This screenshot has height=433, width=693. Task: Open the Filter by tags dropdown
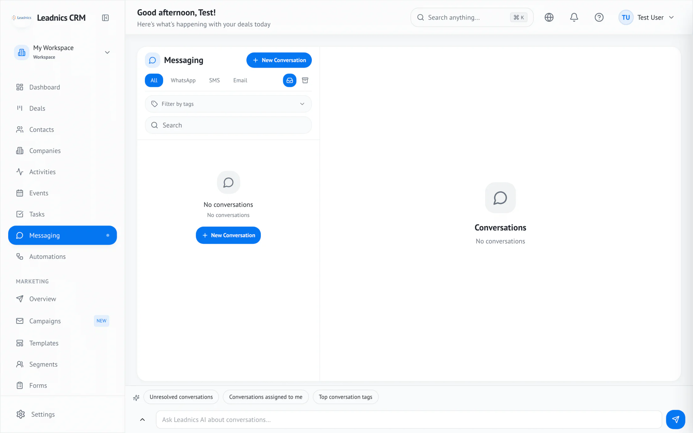pos(228,104)
